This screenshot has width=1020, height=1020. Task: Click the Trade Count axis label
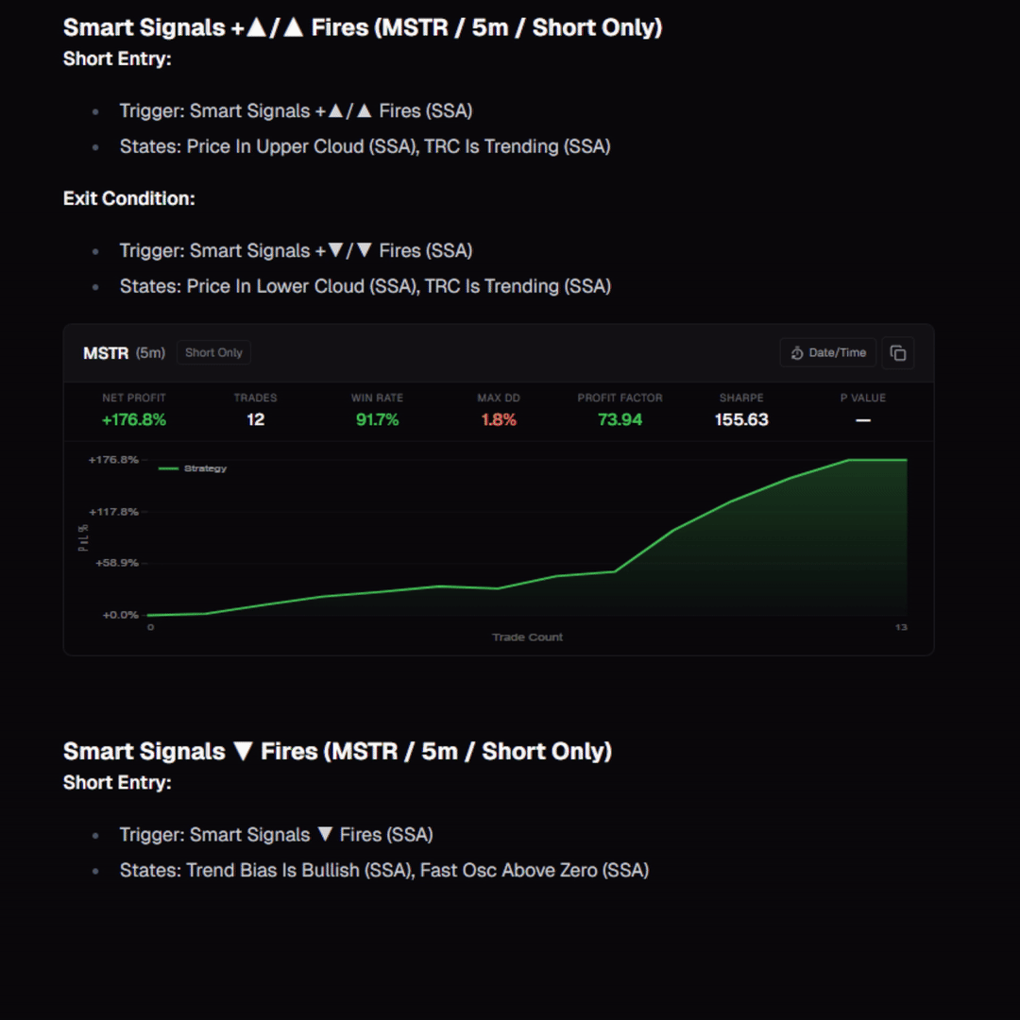528,637
